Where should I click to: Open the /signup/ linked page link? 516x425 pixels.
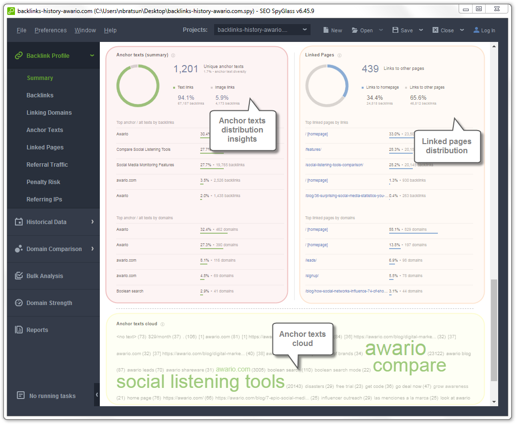tap(312, 276)
